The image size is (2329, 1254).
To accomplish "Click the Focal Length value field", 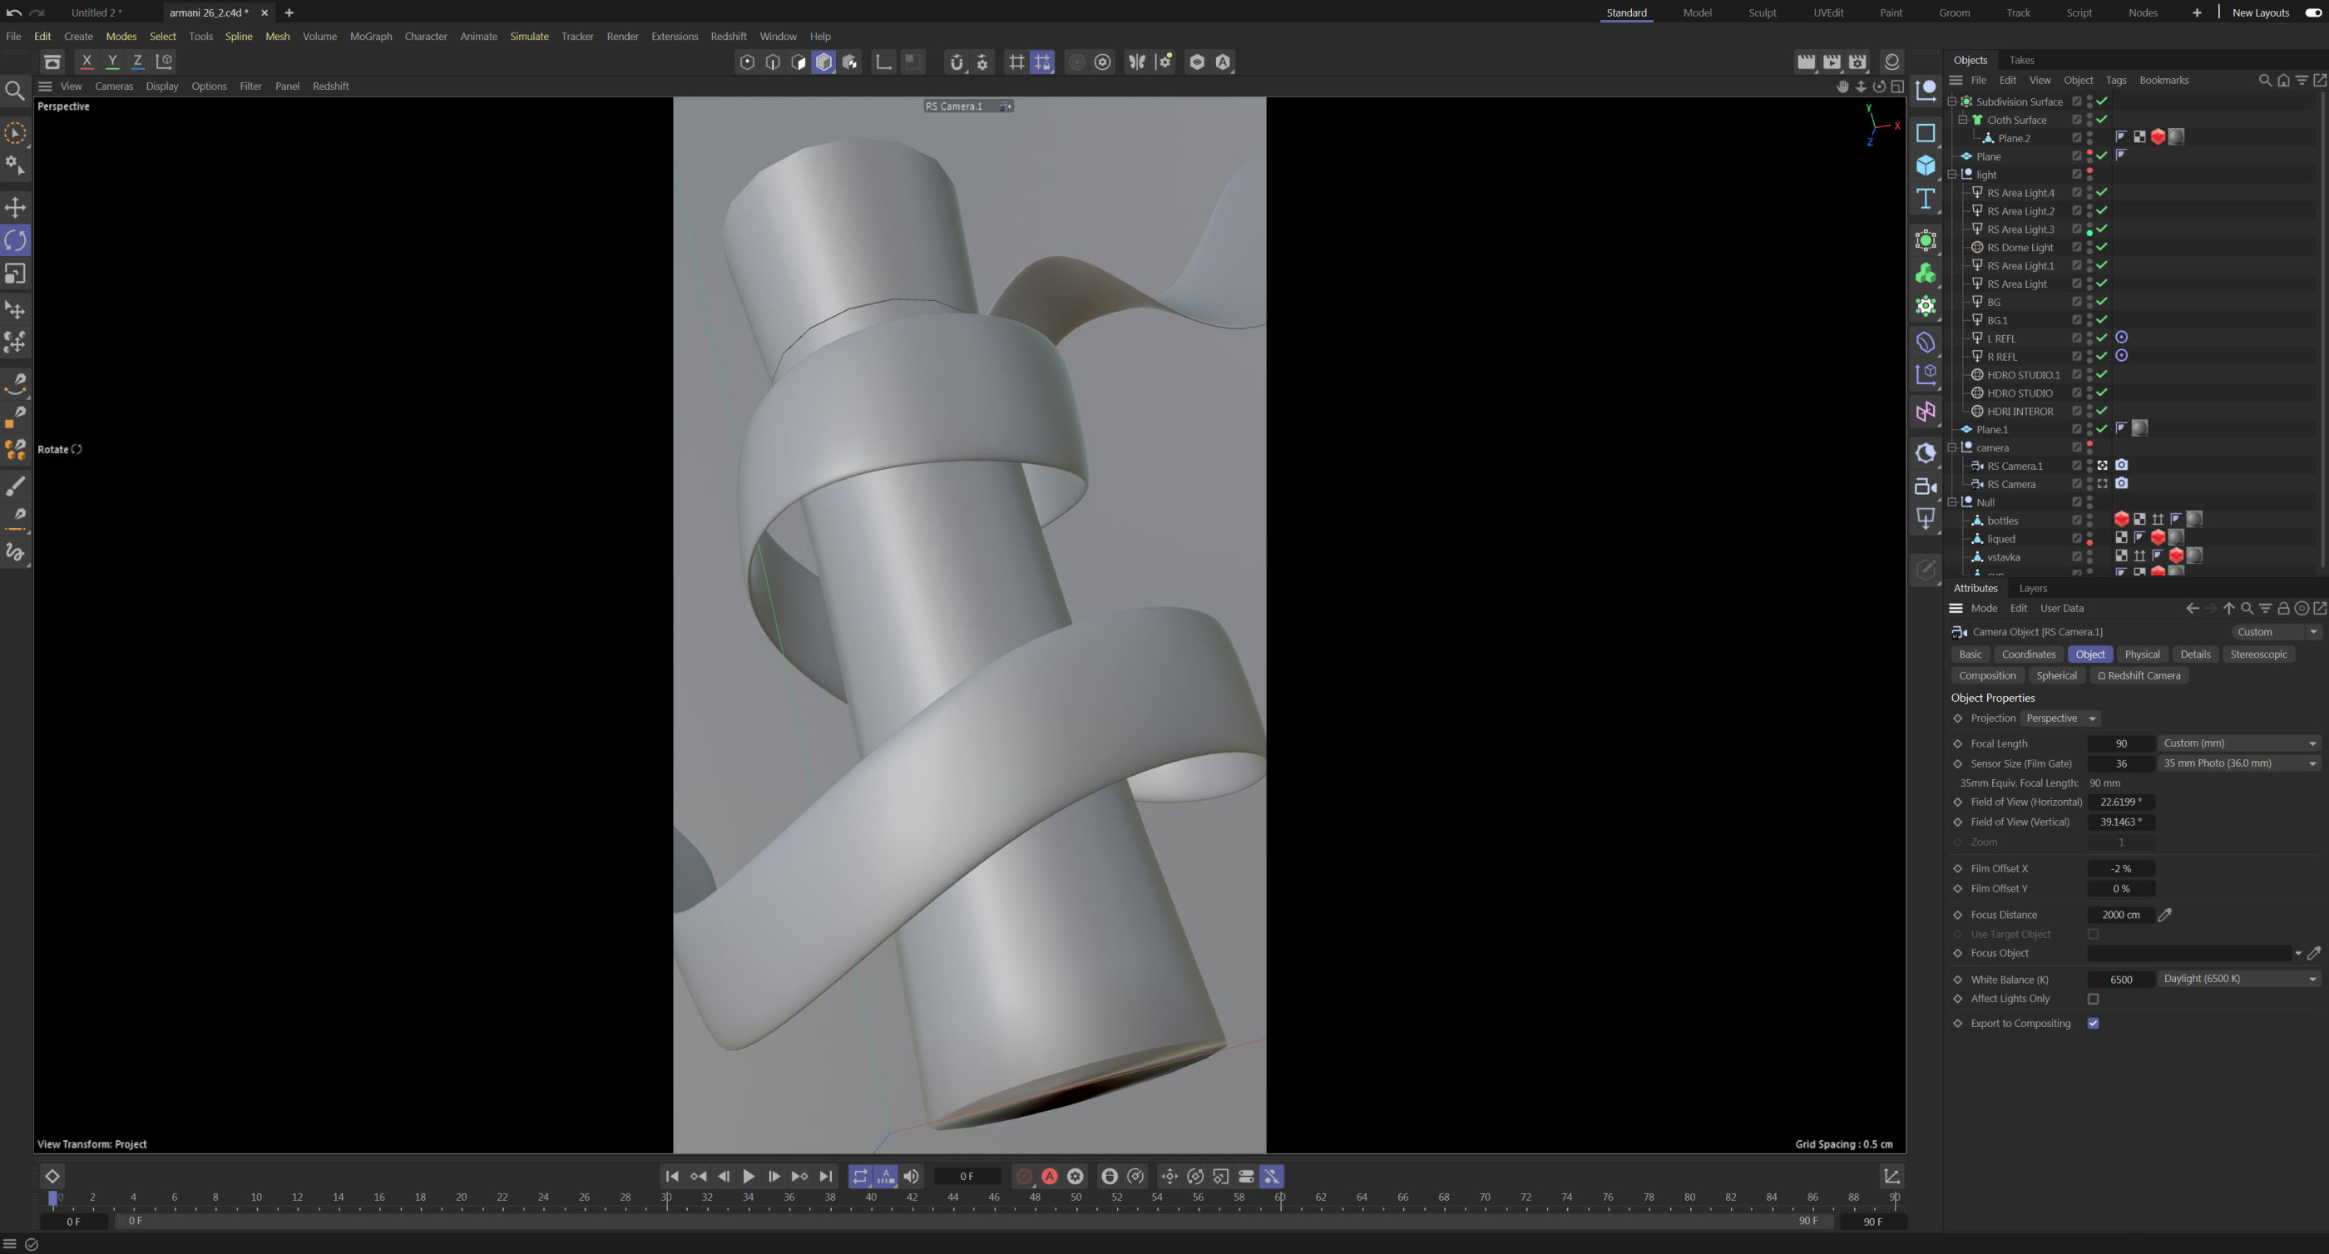I will 2120,743.
